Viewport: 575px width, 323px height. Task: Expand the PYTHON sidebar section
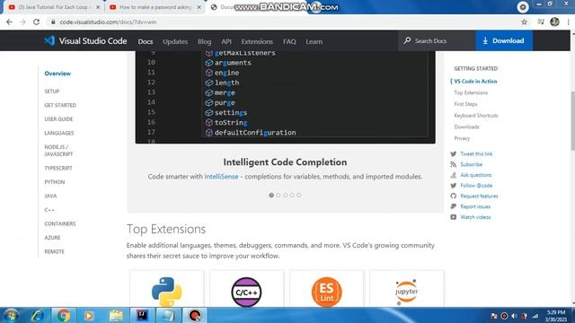pyautogui.click(x=55, y=182)
